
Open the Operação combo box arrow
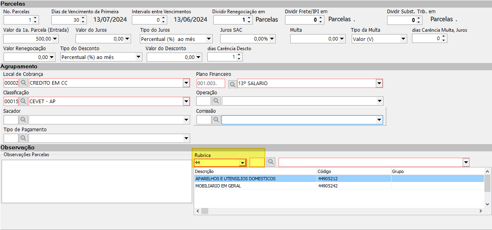[379, 102]
